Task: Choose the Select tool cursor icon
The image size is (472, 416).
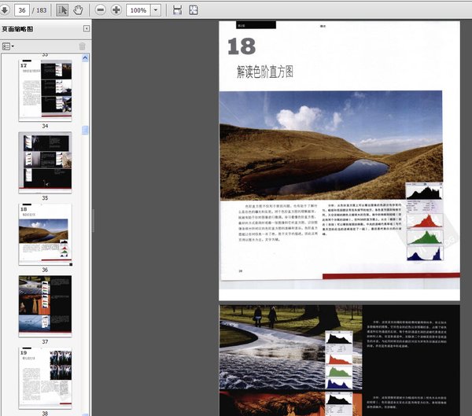Action: [x=62, y=10]
